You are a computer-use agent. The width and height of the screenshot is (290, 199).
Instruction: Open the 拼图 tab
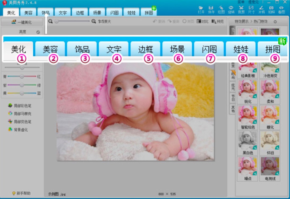point(148,12)
